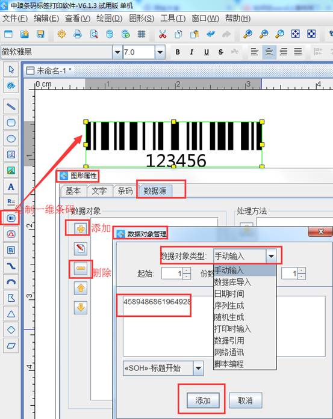
Task: Click the scissors cut icon
Action: tap(163, 34)
